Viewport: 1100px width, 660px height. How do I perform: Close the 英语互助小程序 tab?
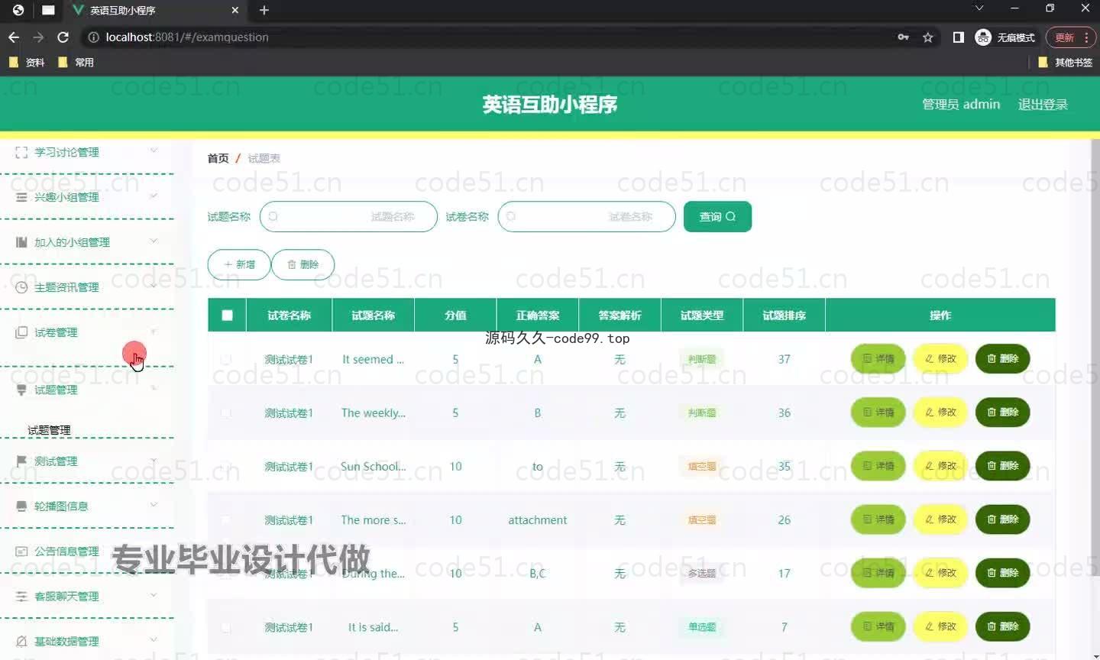click(x=235, y=10)
